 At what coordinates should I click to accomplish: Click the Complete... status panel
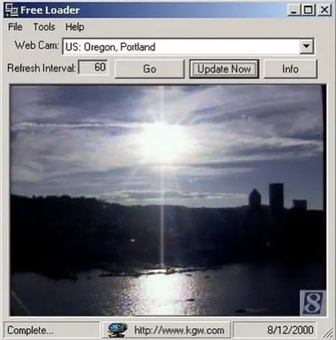pos(52,330)
